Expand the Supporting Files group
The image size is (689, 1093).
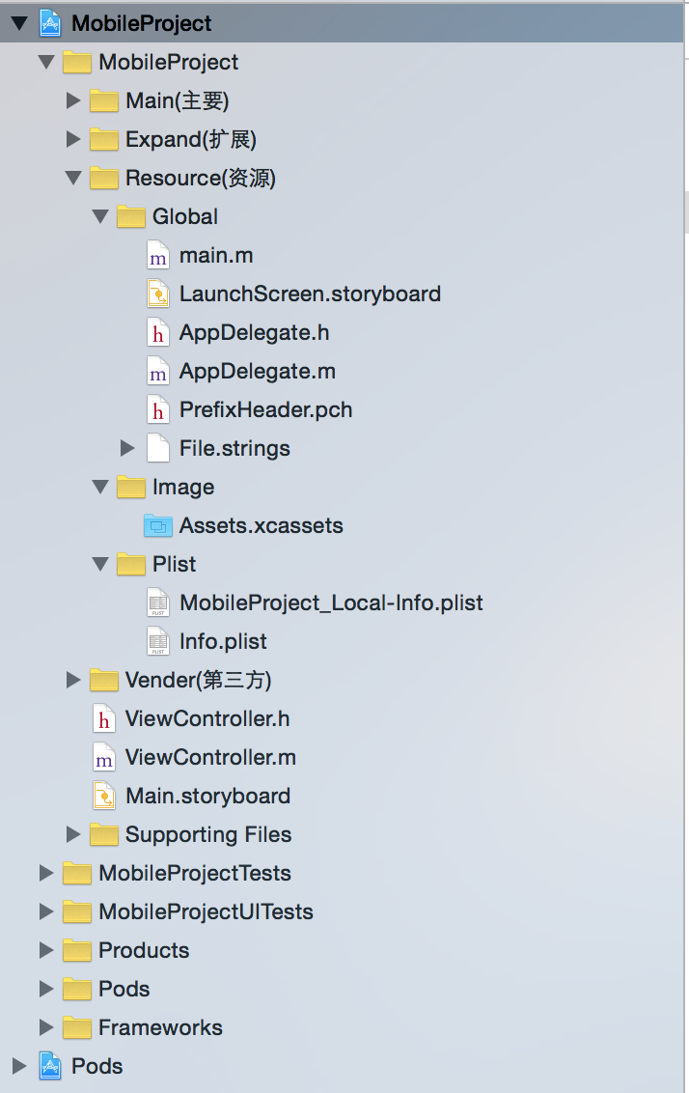point(73,834)
